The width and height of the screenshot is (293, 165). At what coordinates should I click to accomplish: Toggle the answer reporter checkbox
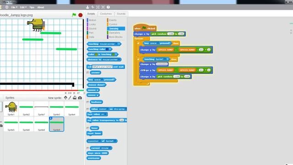(x=87, y=72)
